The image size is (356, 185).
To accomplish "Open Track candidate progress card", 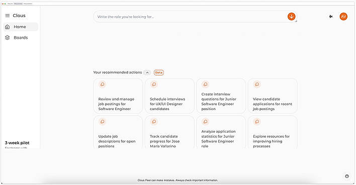I will coord(169,132).
